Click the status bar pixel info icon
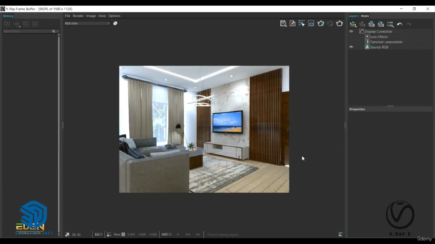The width and height of the screenshot is (435, 244). point(67,235)
